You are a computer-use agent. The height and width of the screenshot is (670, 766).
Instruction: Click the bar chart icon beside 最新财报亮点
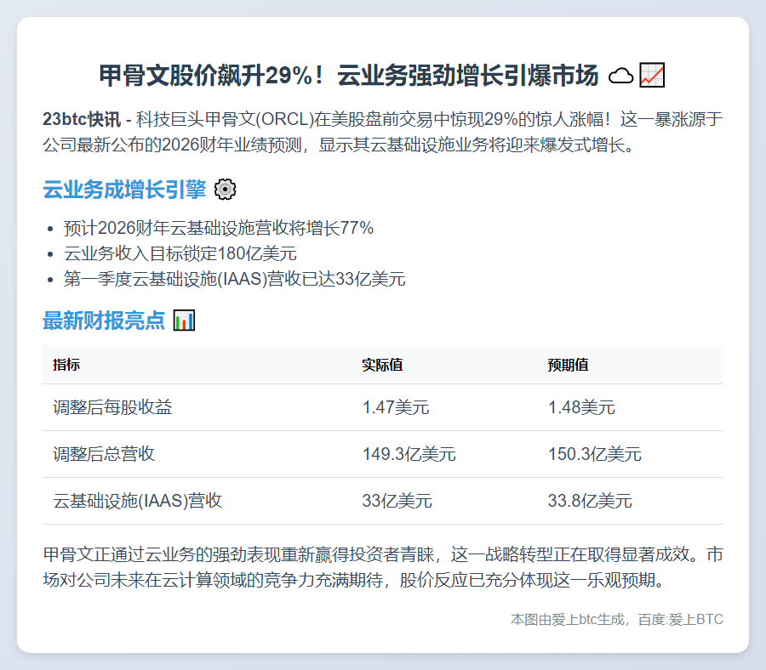184,321
